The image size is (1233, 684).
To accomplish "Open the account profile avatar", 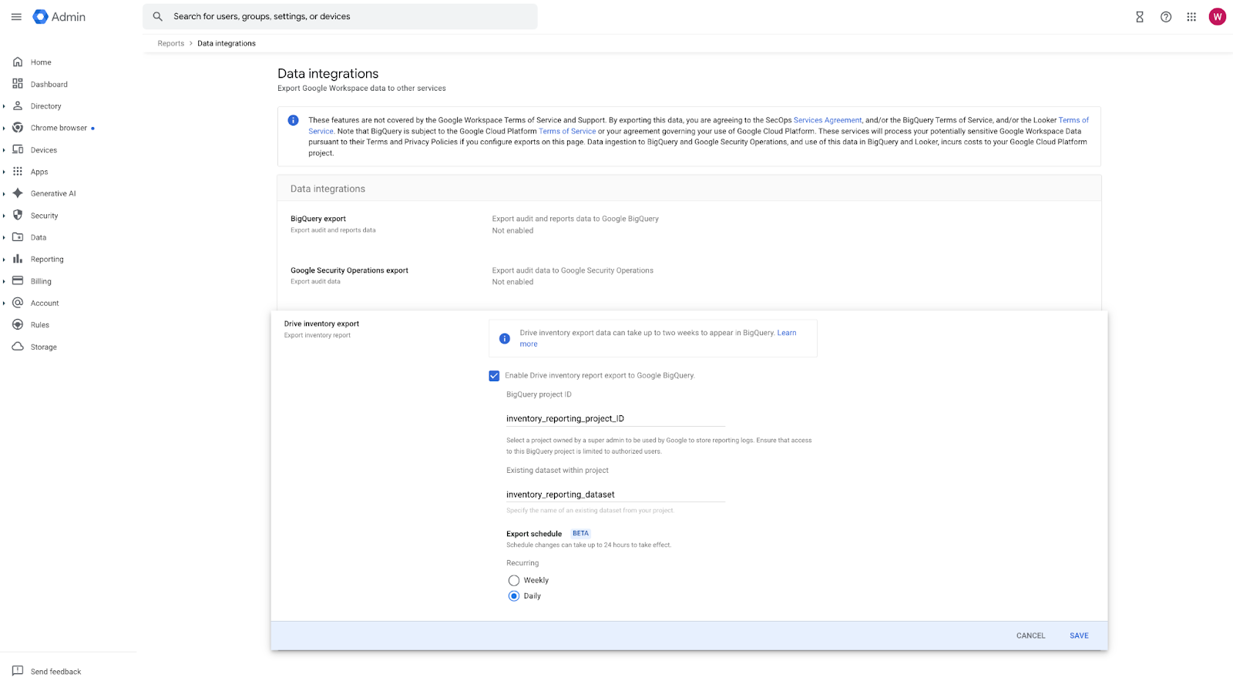I will coord(1218,17).
